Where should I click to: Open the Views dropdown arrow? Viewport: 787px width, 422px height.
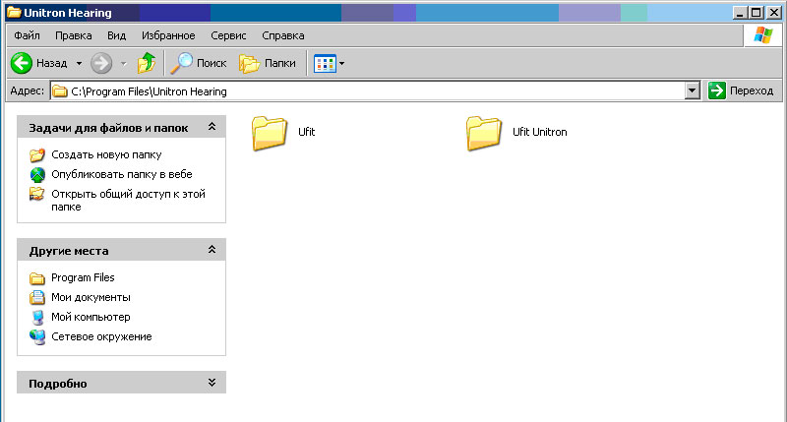tap(341, 64)
